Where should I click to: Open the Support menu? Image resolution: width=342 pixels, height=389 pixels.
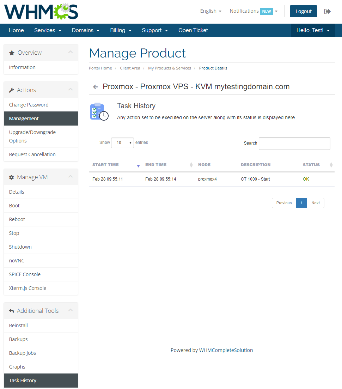pyautogui.click(x=155, y=30)
